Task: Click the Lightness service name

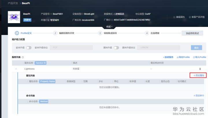Action: coord(29,69)
